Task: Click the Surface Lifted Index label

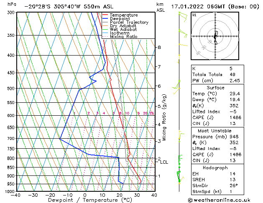Action: (206, 112)
